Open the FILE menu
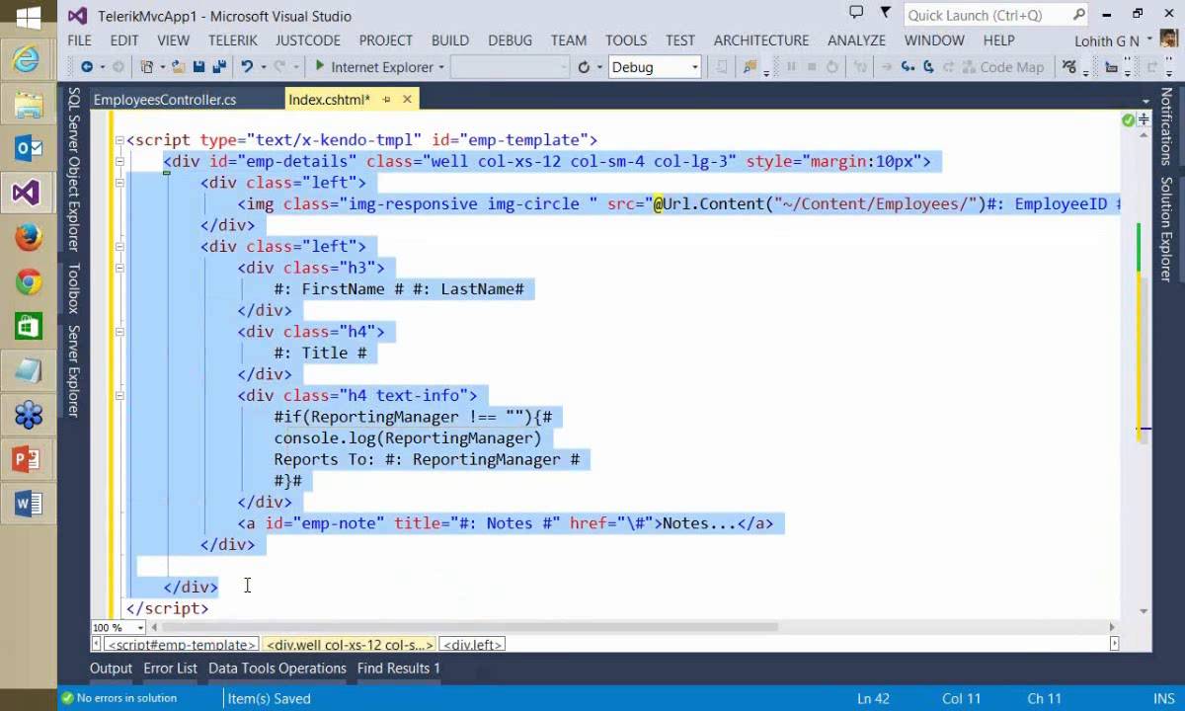Image resolution: width=1185 pixels, height=711 pixels. coord(79,40)
